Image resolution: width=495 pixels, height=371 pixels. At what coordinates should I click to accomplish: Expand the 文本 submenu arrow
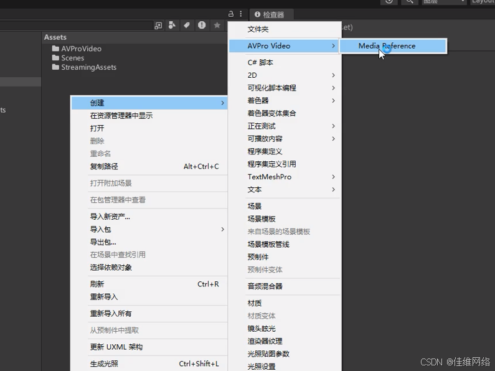tap(333, 189)
